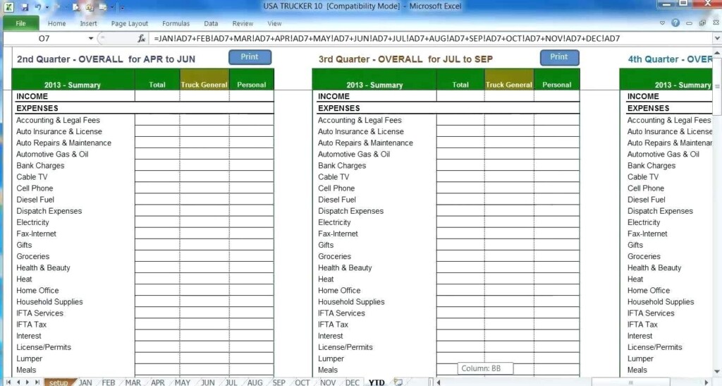Switch to the MAY sheet tab
Viewport: 722px width, 386px height.
(x=183, y=382)
